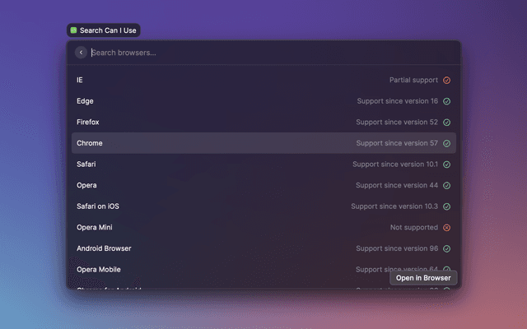Click the Search Can I Use title label

click(108, 30)
